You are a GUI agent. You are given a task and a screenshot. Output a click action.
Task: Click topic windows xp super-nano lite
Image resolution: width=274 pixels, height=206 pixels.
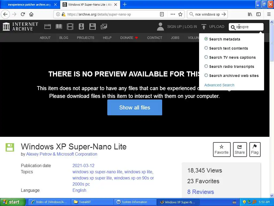tap(97, 172)
